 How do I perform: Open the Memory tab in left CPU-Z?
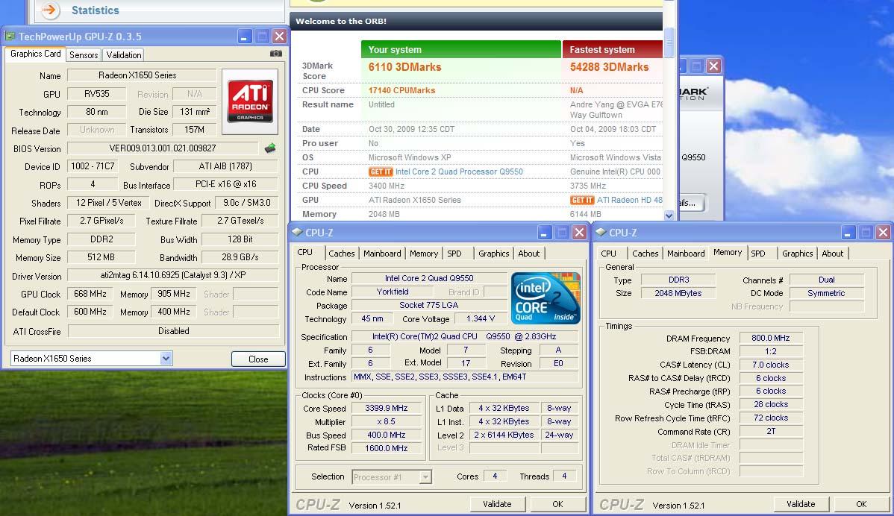(x=424, y=254)
